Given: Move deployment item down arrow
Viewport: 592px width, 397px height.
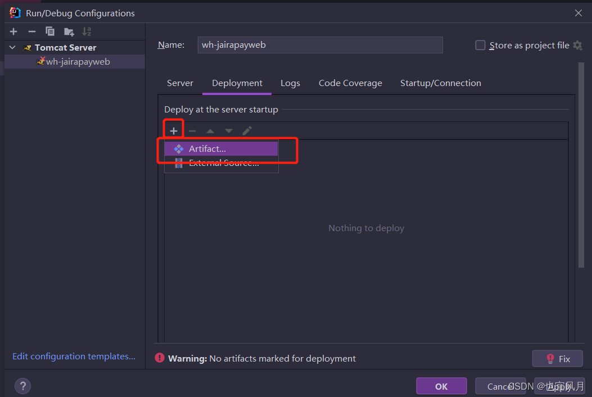Looking at the screenshot, I should click(229, 130).
